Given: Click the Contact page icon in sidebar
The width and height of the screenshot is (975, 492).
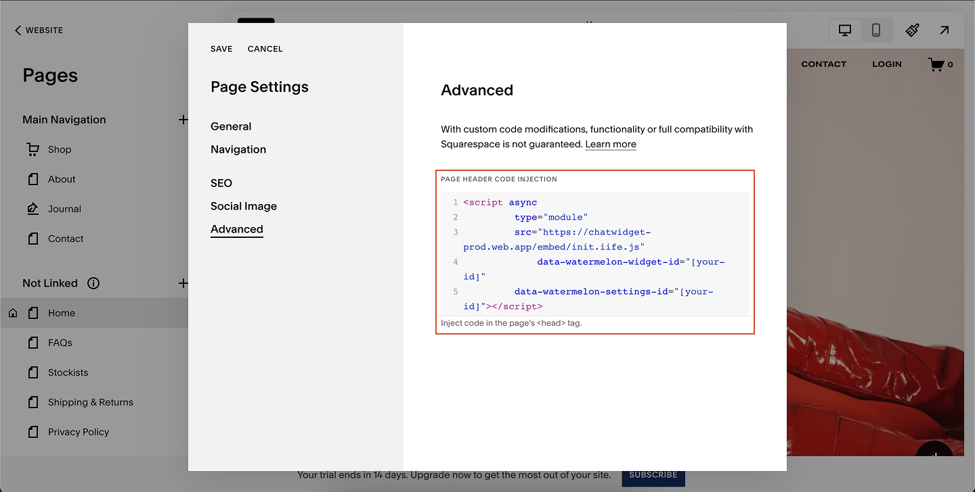Looking at the screenshot, I should click(33, 239).
